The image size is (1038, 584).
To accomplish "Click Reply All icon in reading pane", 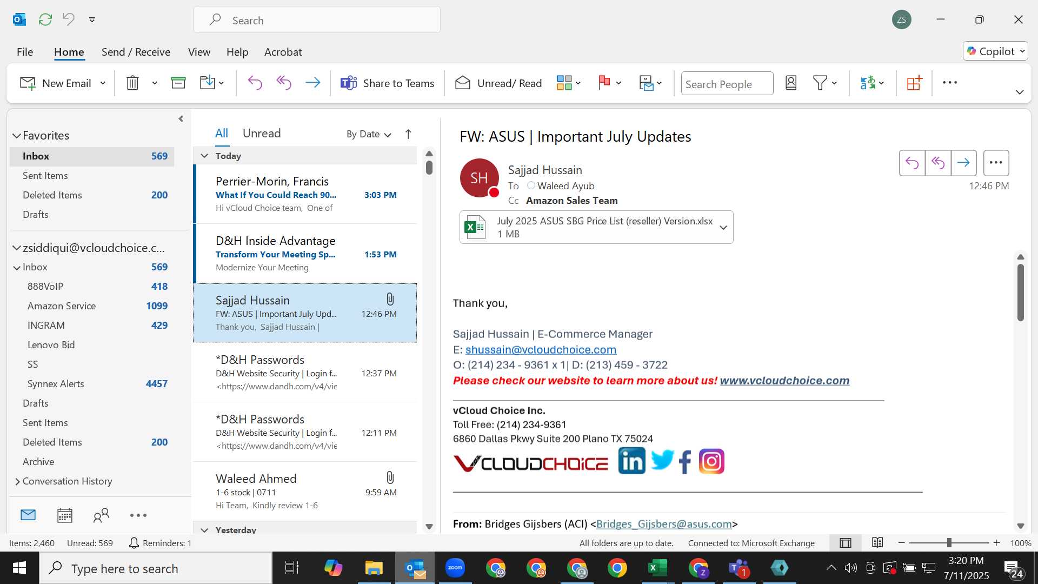I will [x=938, y=163].
